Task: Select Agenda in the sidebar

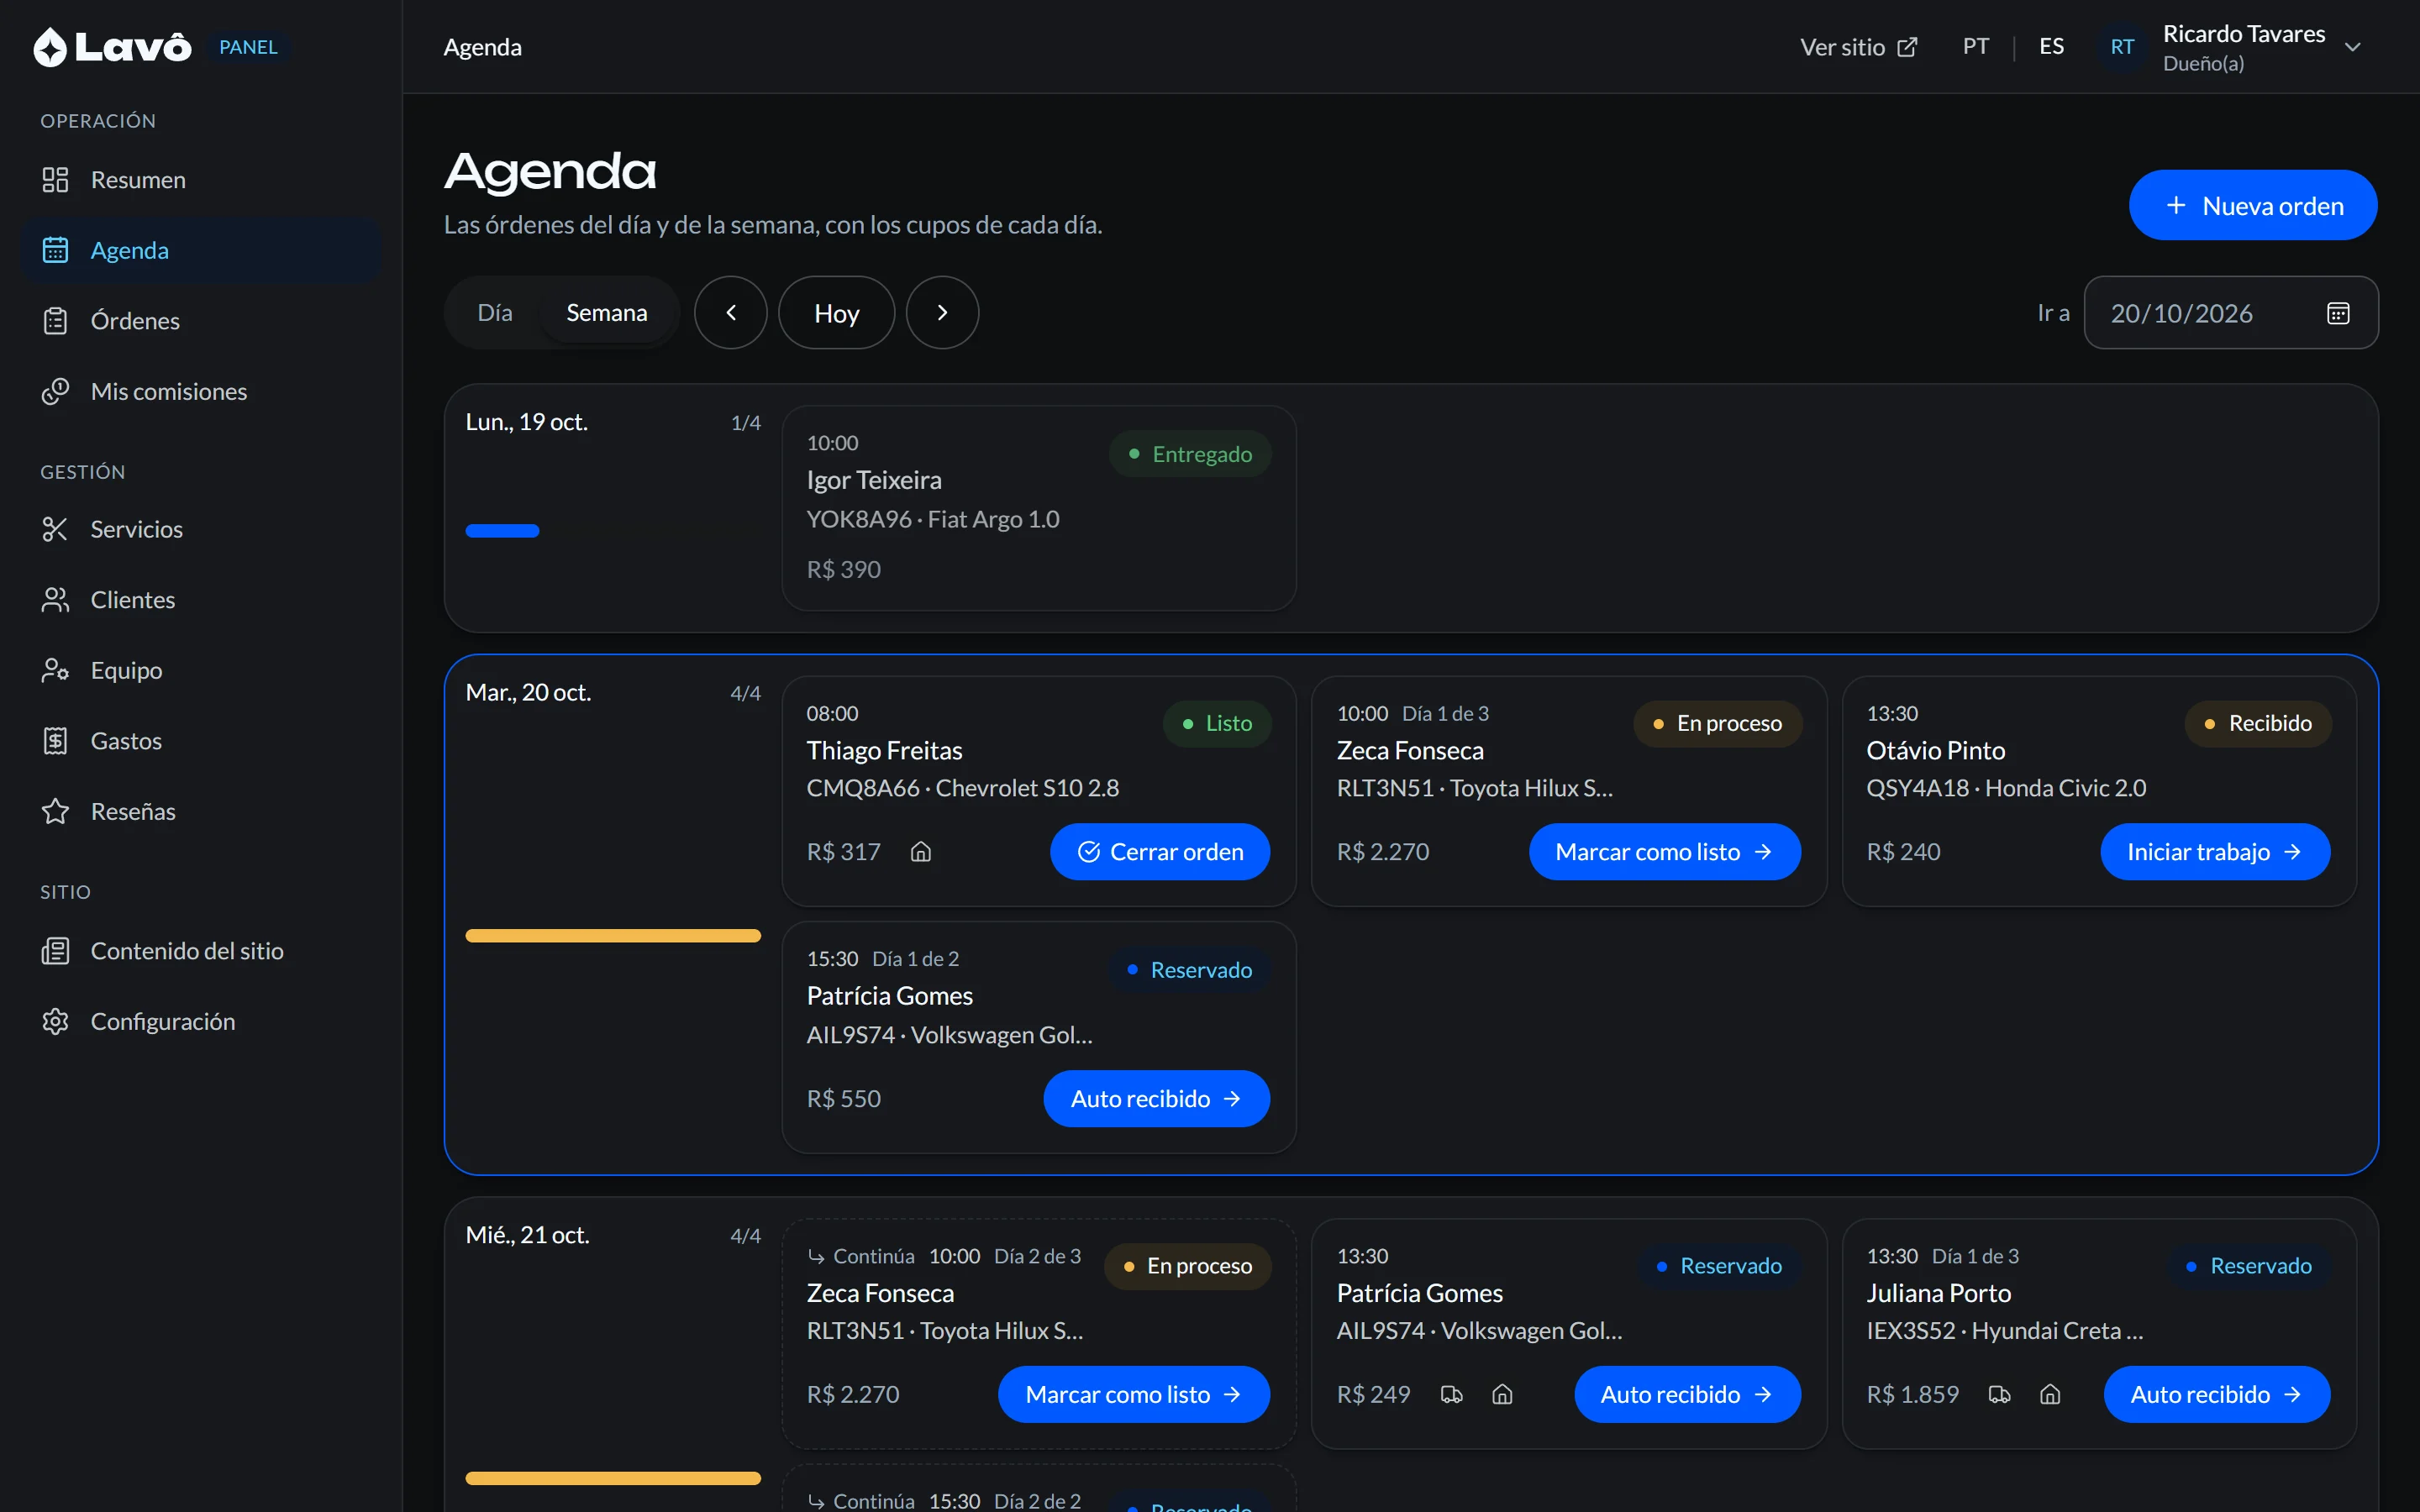Action: coord(200,250)
